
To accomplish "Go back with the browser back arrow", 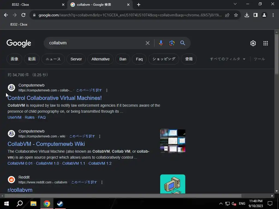I will pos(6,15).
